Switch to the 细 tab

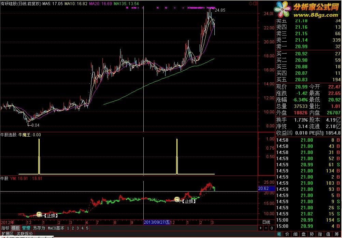[295, 234]
